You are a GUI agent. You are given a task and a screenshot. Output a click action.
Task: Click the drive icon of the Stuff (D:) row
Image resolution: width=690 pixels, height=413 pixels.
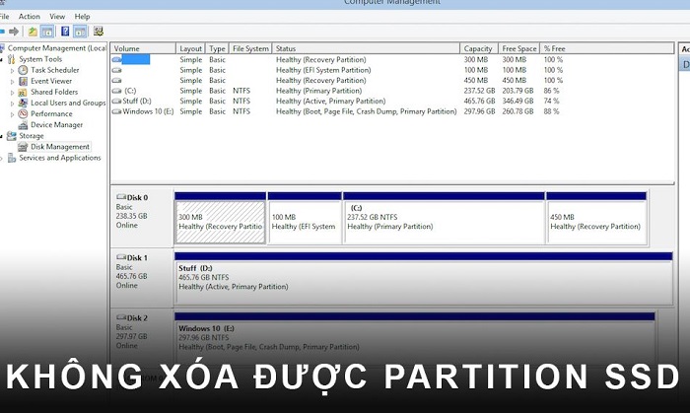tap(116, 102)
